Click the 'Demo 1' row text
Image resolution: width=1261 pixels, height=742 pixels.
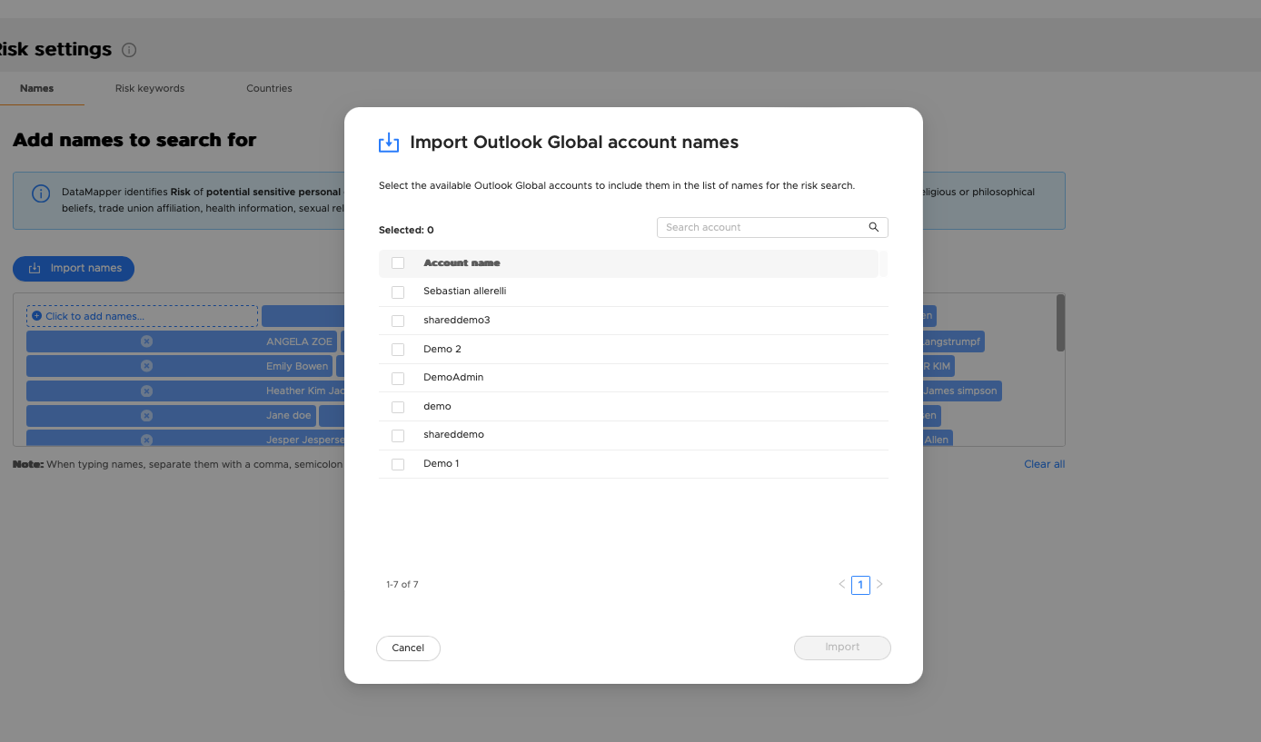click(x=442, y=463)
